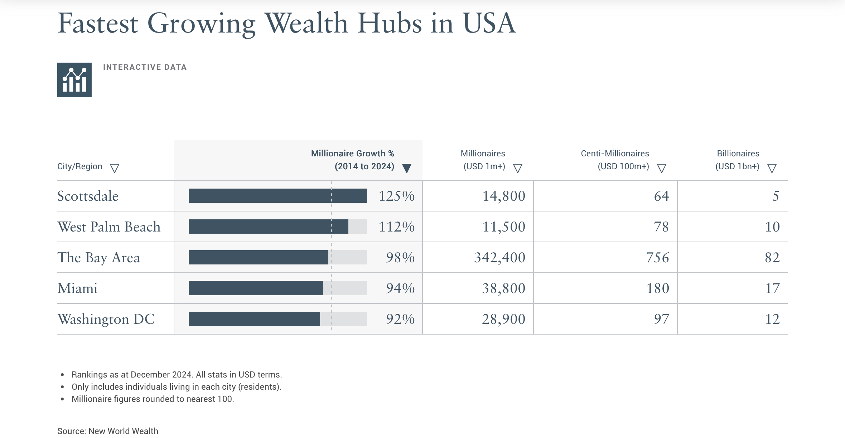
Task: Select the Millionaires (USD 1m+) header label
Action: [x=483, y=160]
